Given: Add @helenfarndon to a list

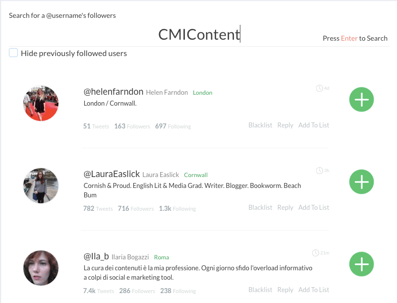Looking at the screenshot, I should tap(314, 125).
